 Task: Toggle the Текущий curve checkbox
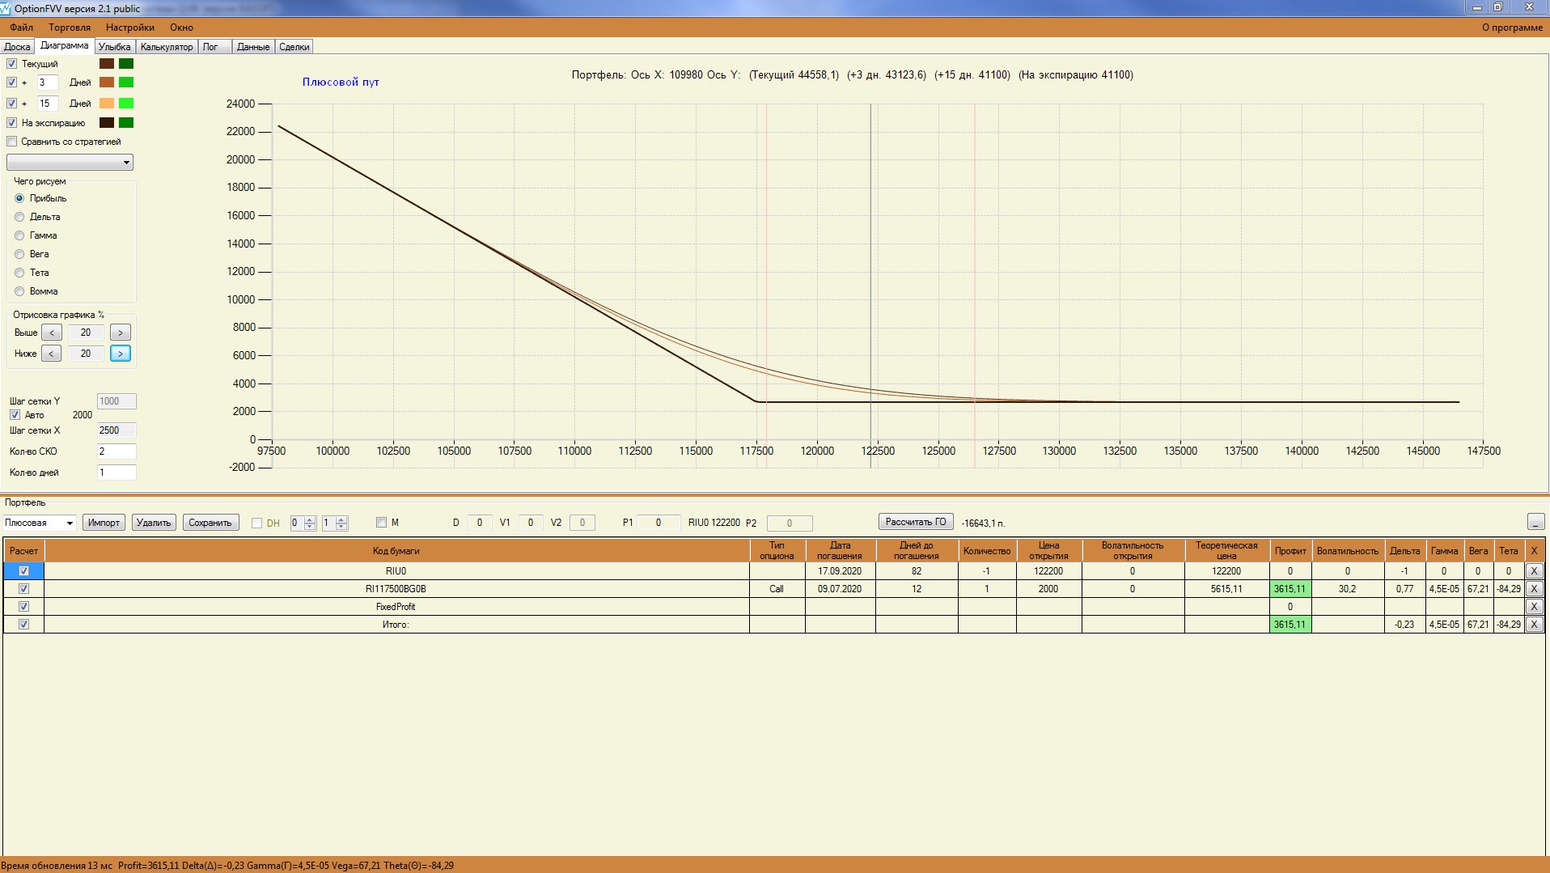[x=12, y=64]
